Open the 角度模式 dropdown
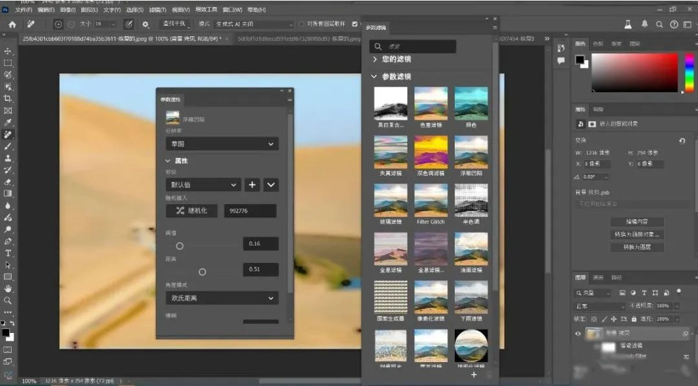 [222, 298]
